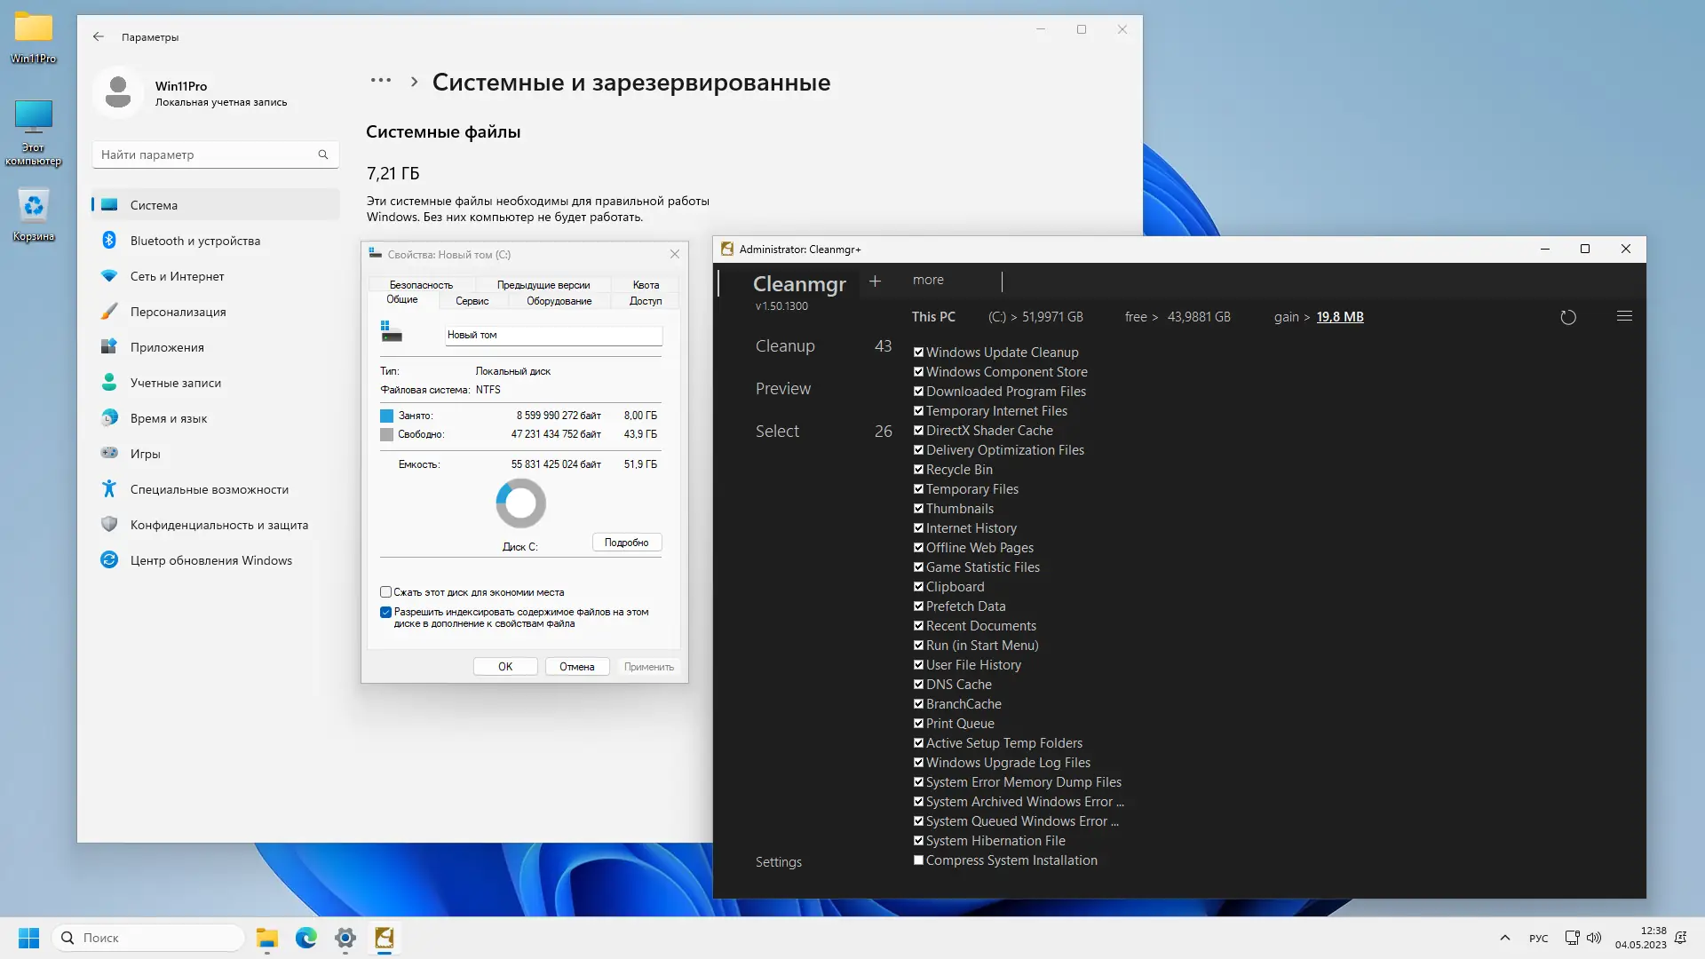
Task: Uncheck the Recycle Bin cleanup option
Action: (918, 469)
